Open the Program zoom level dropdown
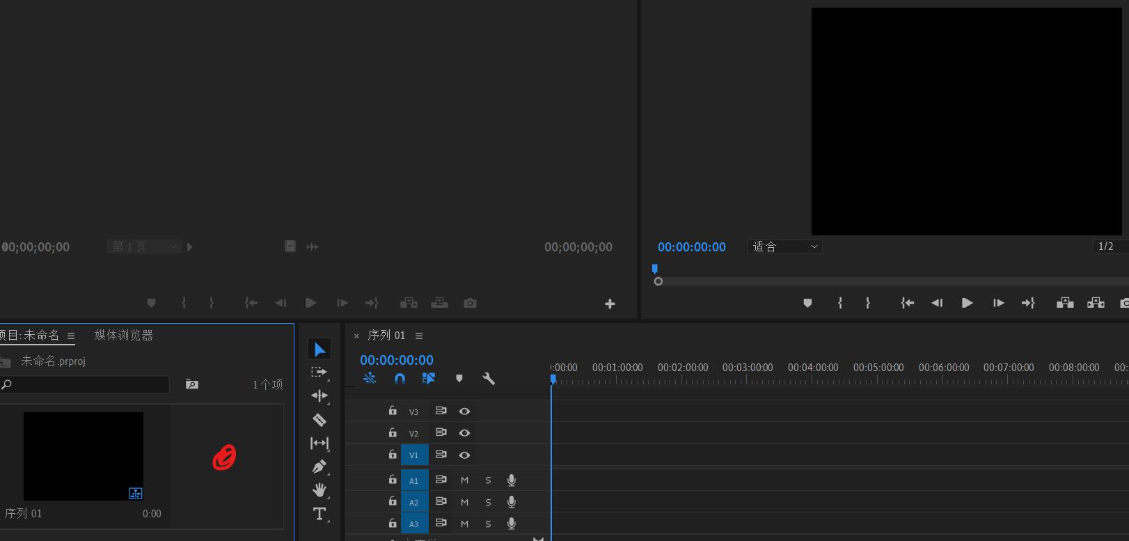 [x=785, y=246]
